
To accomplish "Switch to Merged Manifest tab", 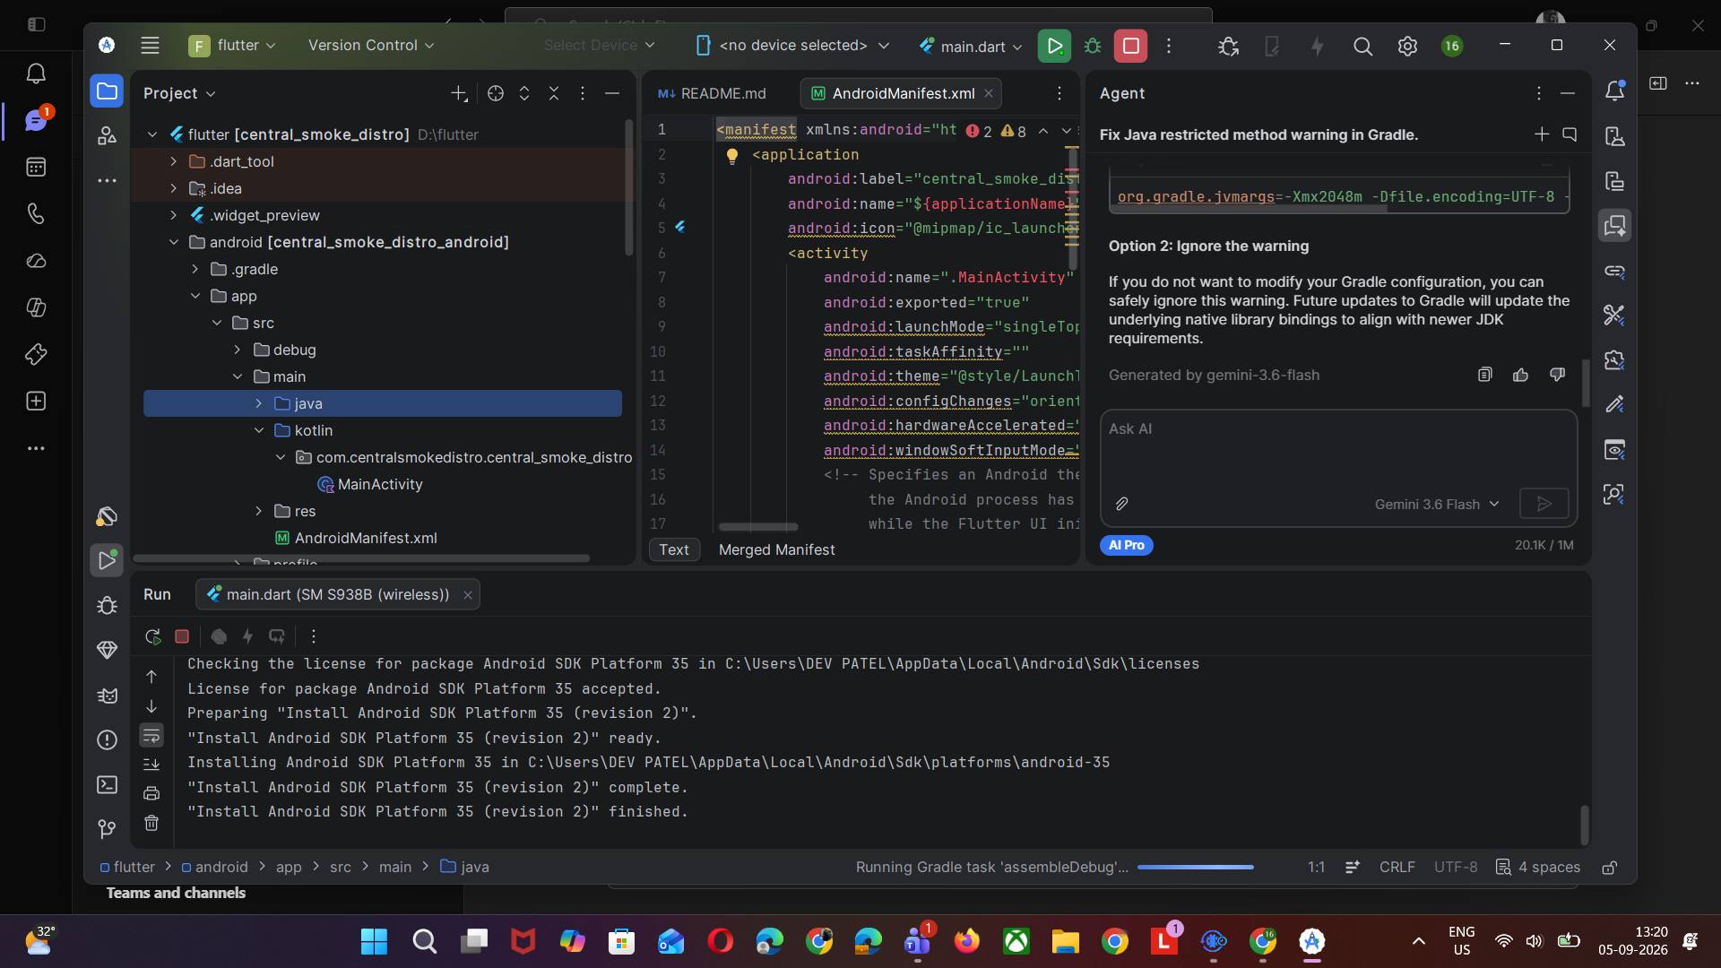I will click(776, 549).
